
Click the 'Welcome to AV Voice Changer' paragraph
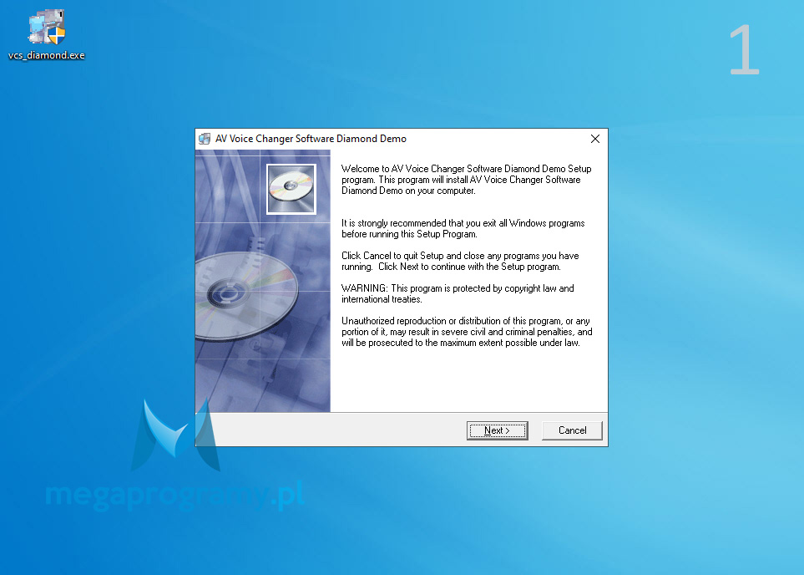tap(466, 180)
